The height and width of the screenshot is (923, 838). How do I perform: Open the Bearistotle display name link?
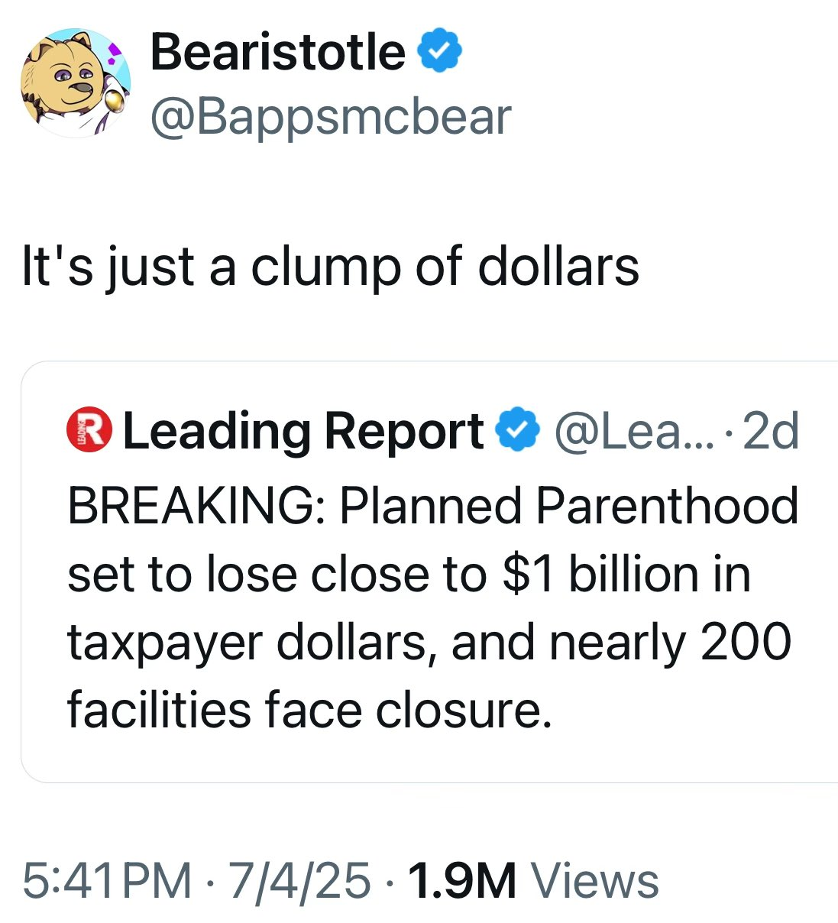click(x=277, y=52)
